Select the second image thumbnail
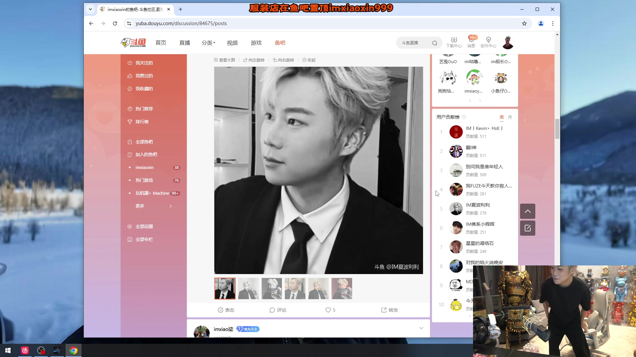The image size is (636, 357). tap(248, 288)
